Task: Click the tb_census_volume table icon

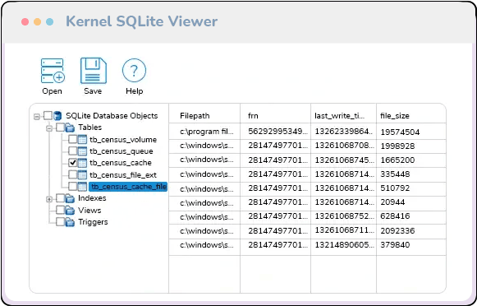Action: 82,140
